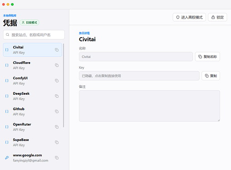
Task: Focus the search field for sites and names
Action: point(34,35)
